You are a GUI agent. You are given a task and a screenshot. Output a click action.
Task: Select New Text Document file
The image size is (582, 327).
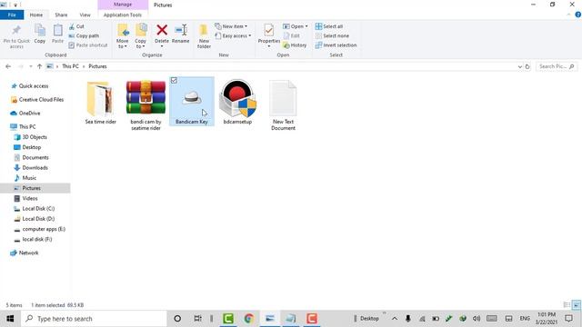[x=283, y=105]
